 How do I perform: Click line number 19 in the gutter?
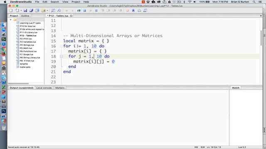tap(53, 62)
